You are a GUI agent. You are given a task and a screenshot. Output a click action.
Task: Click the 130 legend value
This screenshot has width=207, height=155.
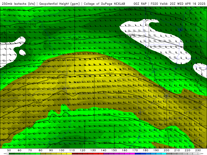point(93,150)
